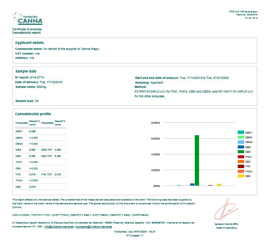Click the CBD green legend swatch

[241, 152]
